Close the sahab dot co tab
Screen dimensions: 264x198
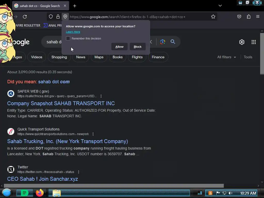tap(65, 6)
